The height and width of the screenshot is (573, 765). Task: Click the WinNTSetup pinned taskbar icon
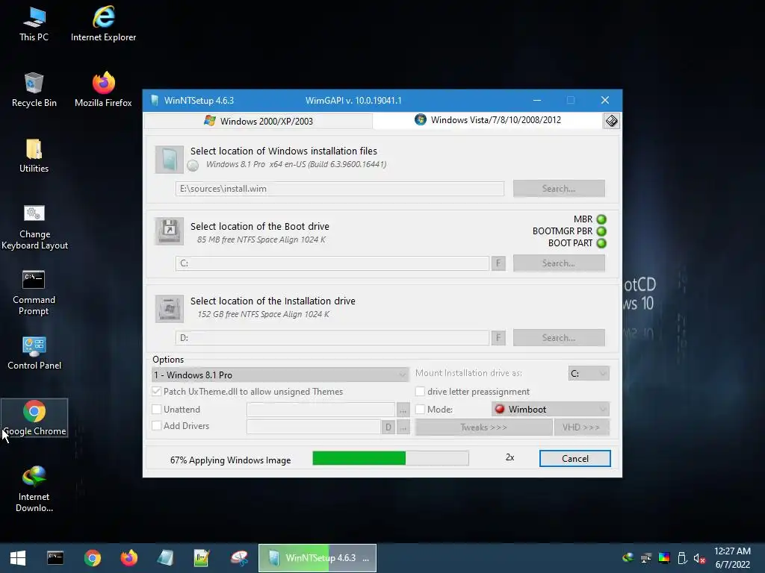(165, 558)
